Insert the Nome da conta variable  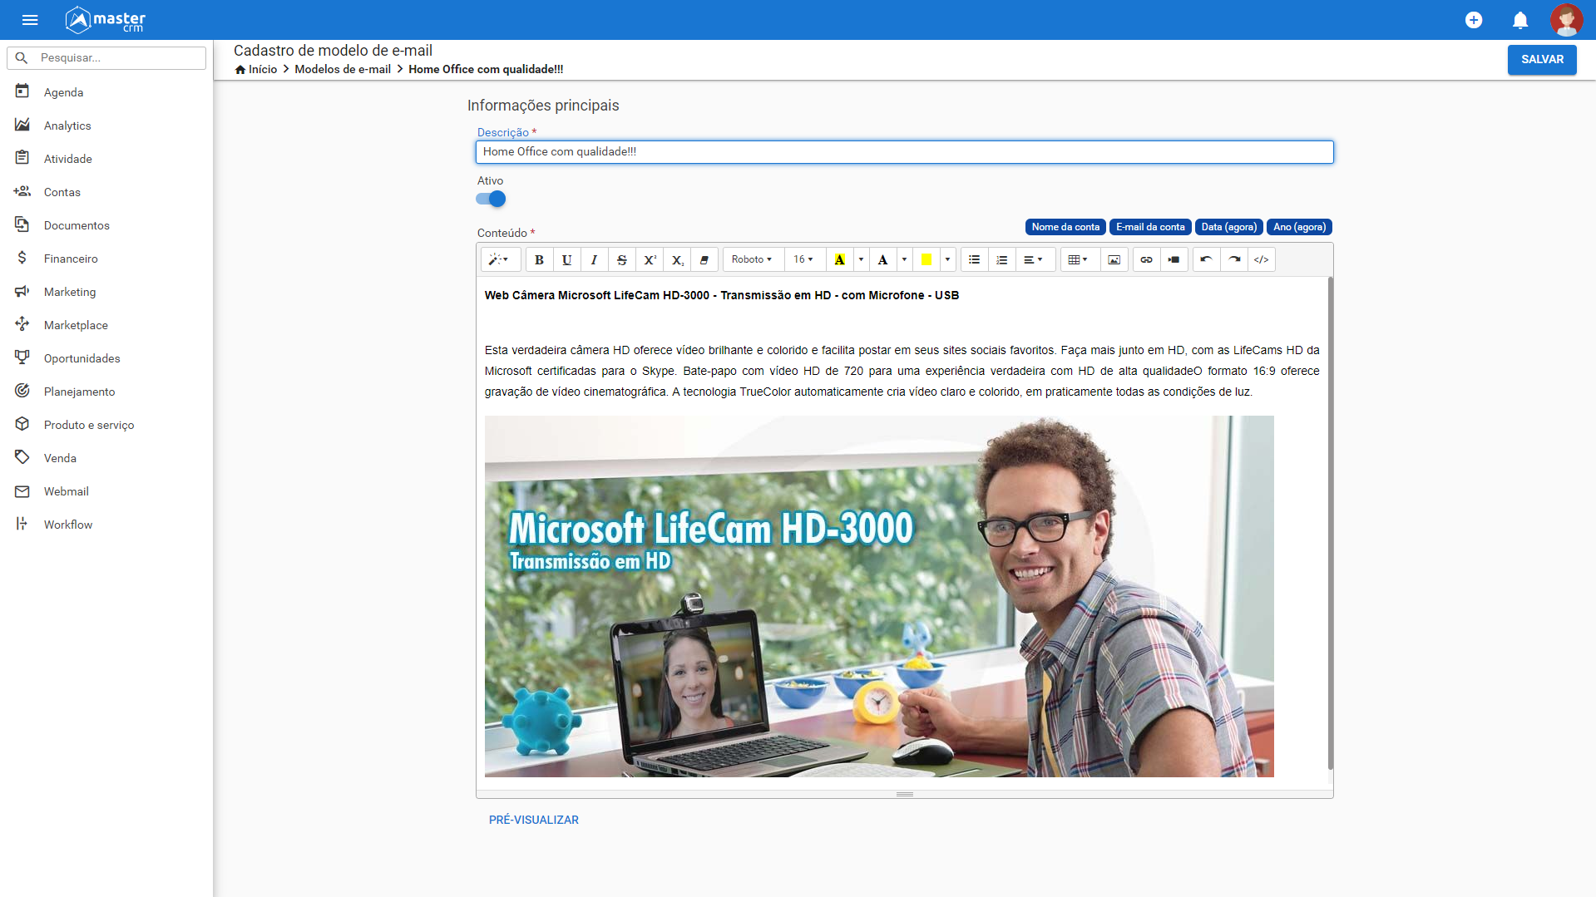pyautogui.click(x=1065, y=227)
